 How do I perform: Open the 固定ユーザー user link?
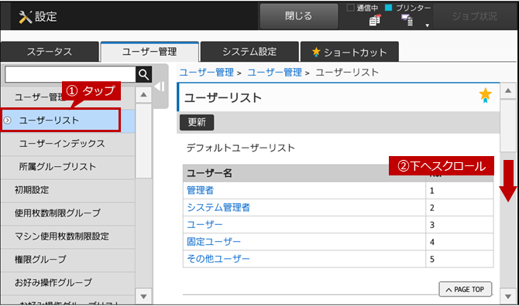click(214, 242)
